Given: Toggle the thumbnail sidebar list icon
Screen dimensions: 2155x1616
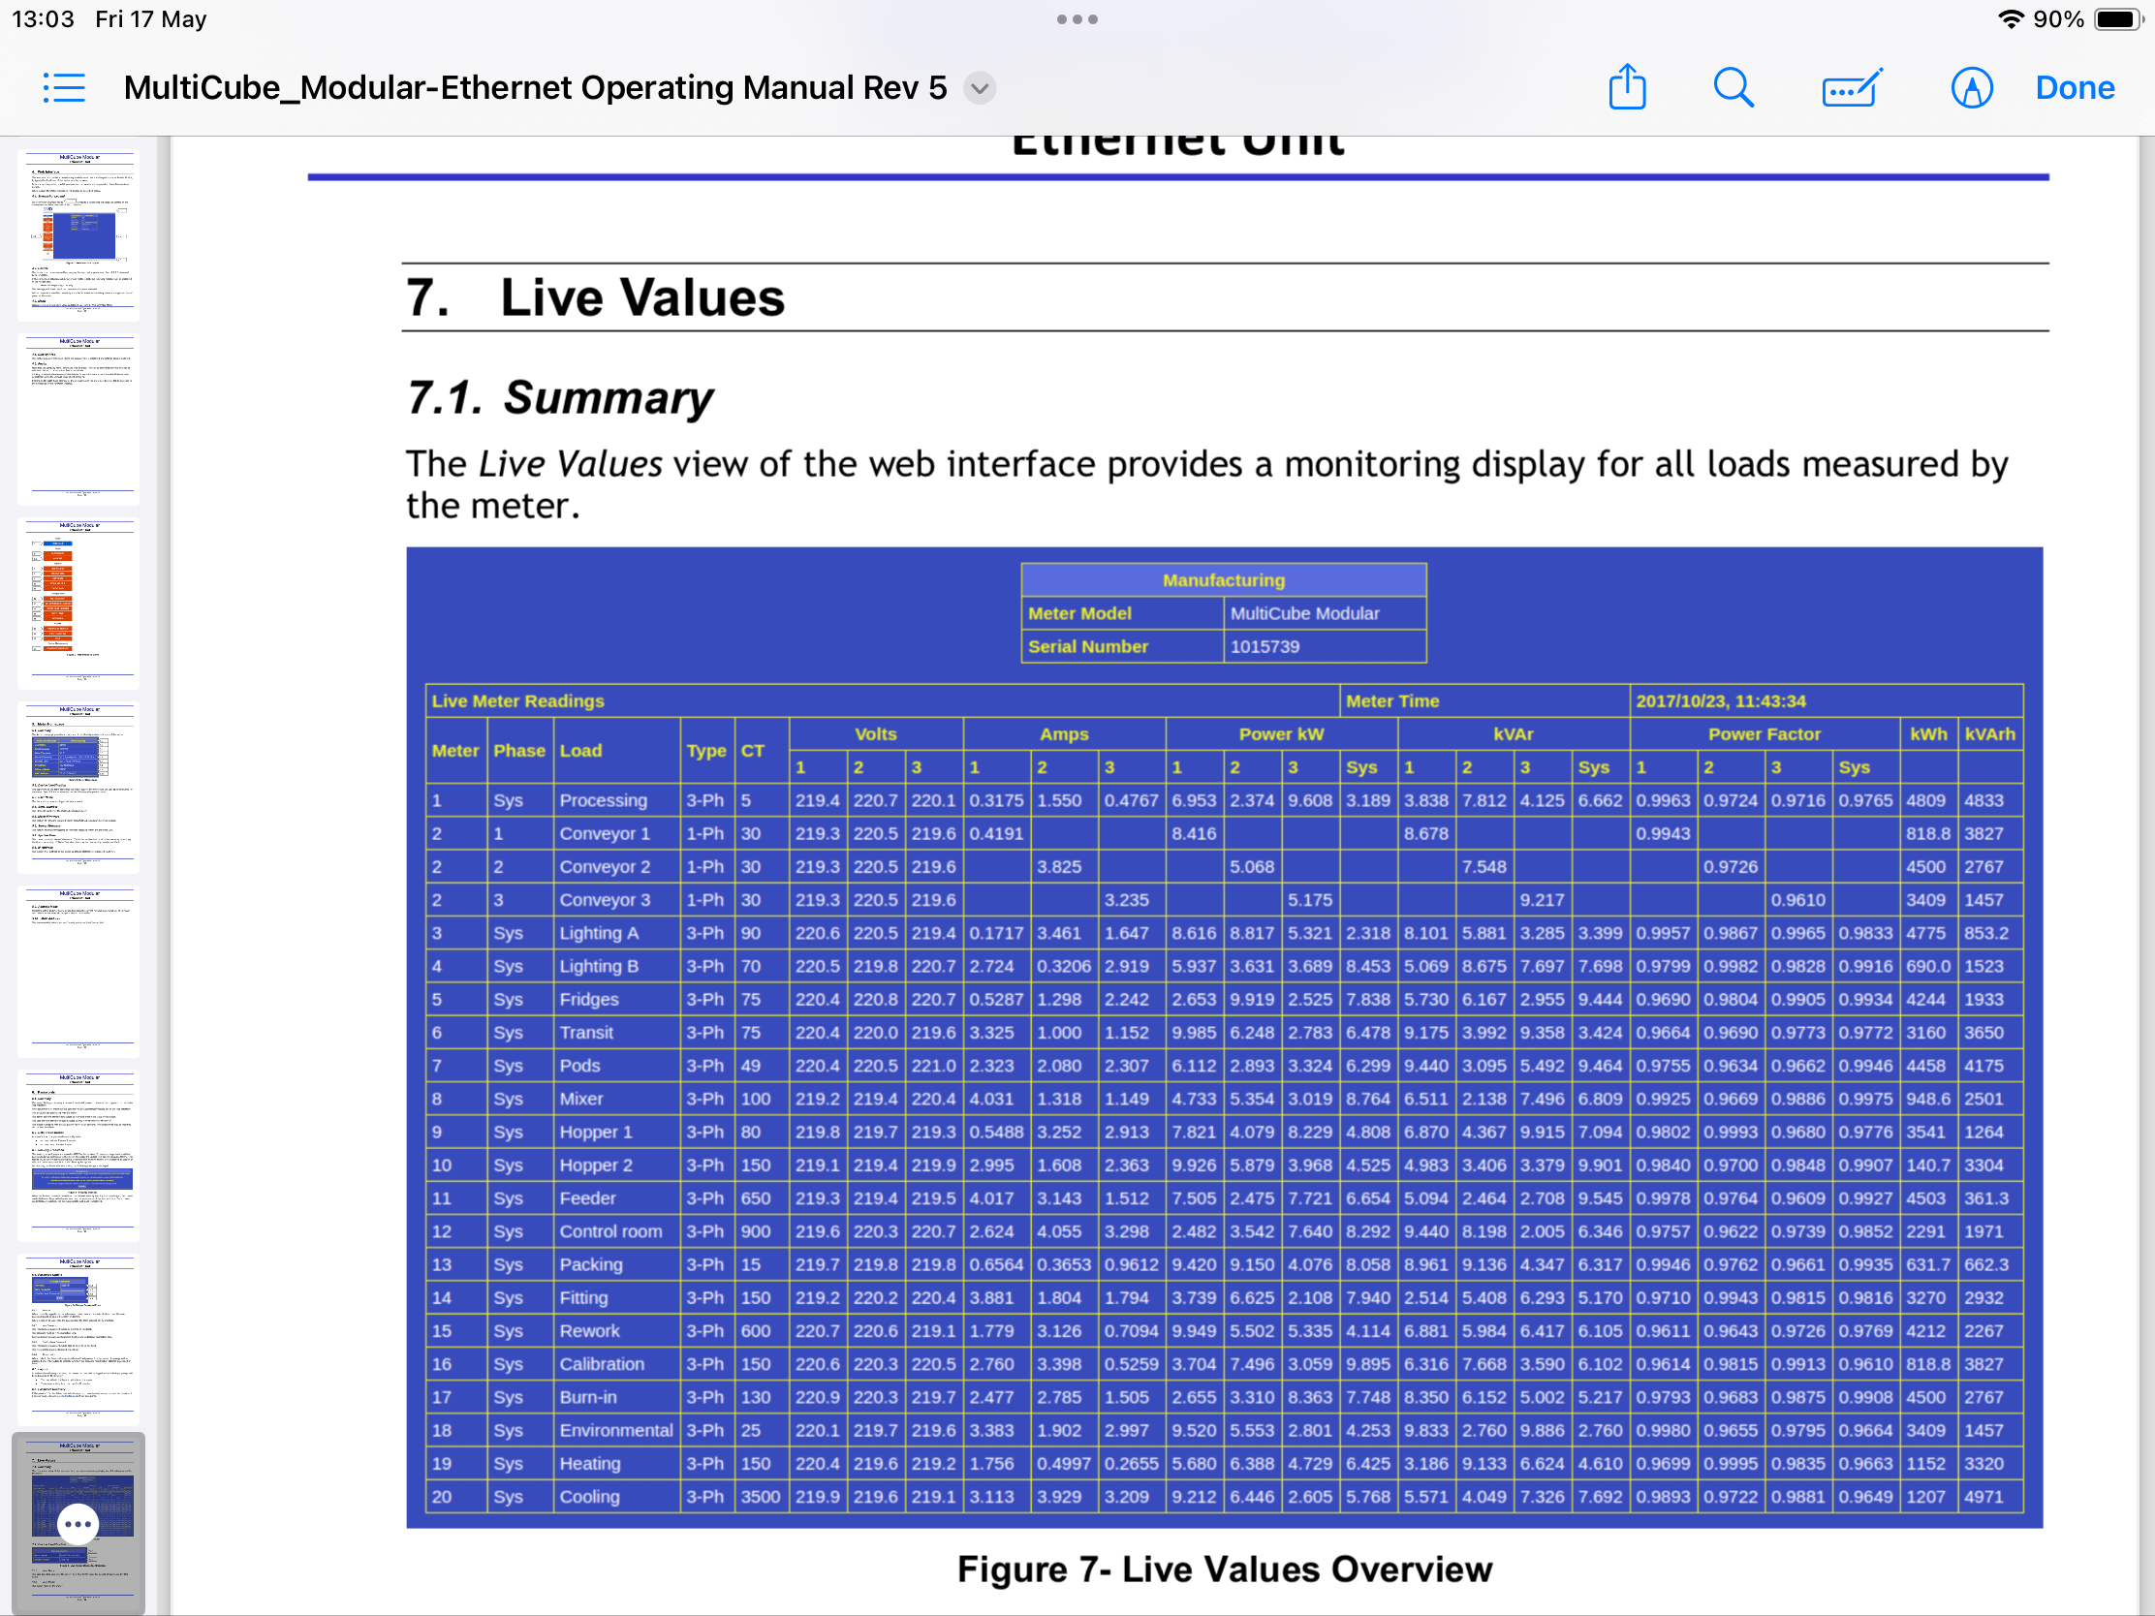Looking at the screenshot, I should pyautogui.click(x=64, y=87).
